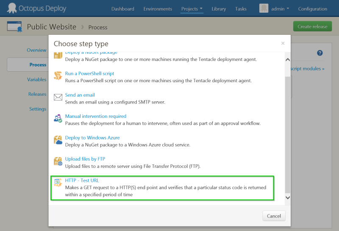Click the Manual intervention required icon
The image size is (339, 231).
point(58,119)
